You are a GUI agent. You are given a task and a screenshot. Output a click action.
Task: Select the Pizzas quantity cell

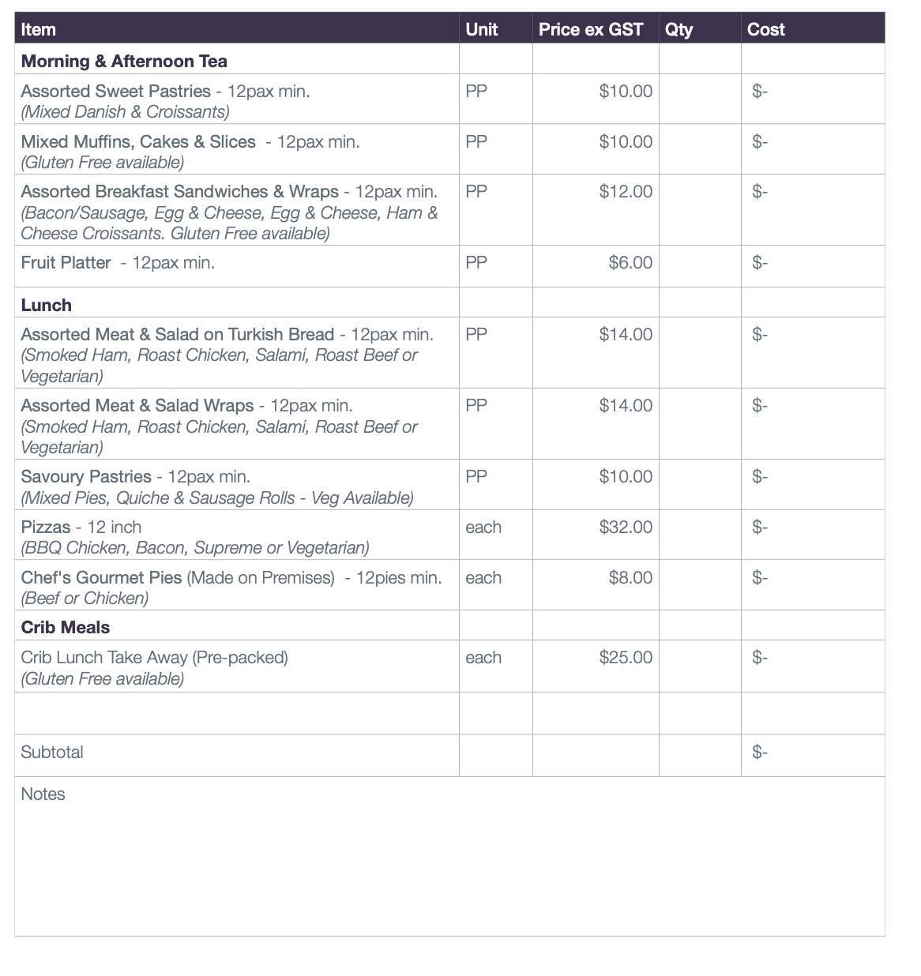tap(699, 535)
